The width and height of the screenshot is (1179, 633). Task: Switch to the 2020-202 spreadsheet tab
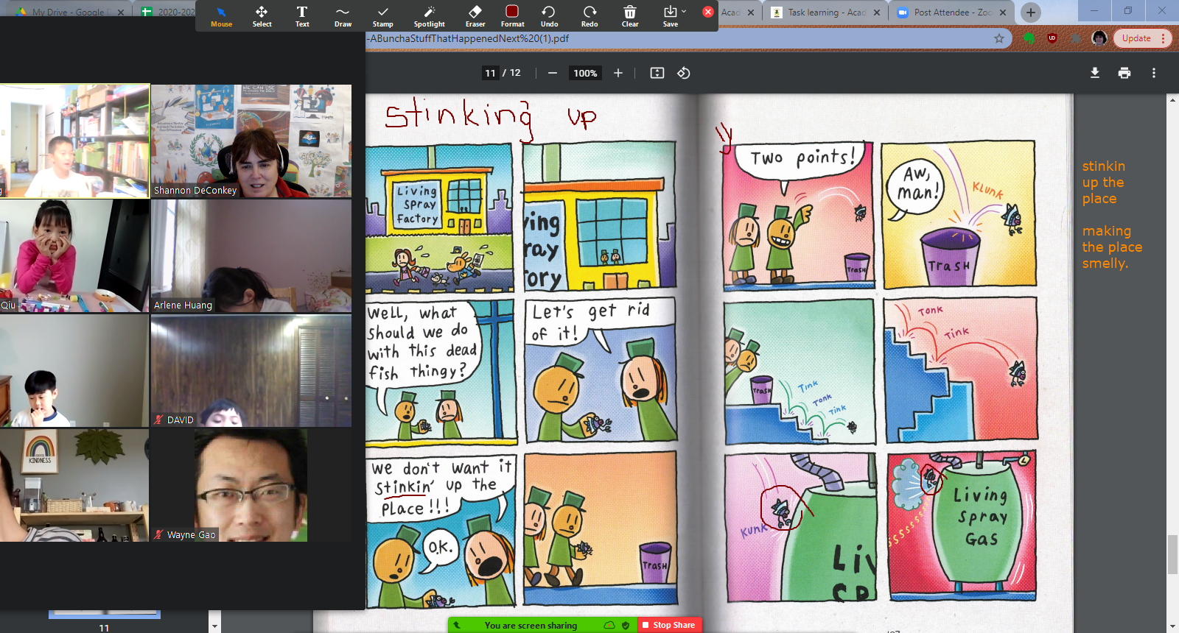point(168,12)
